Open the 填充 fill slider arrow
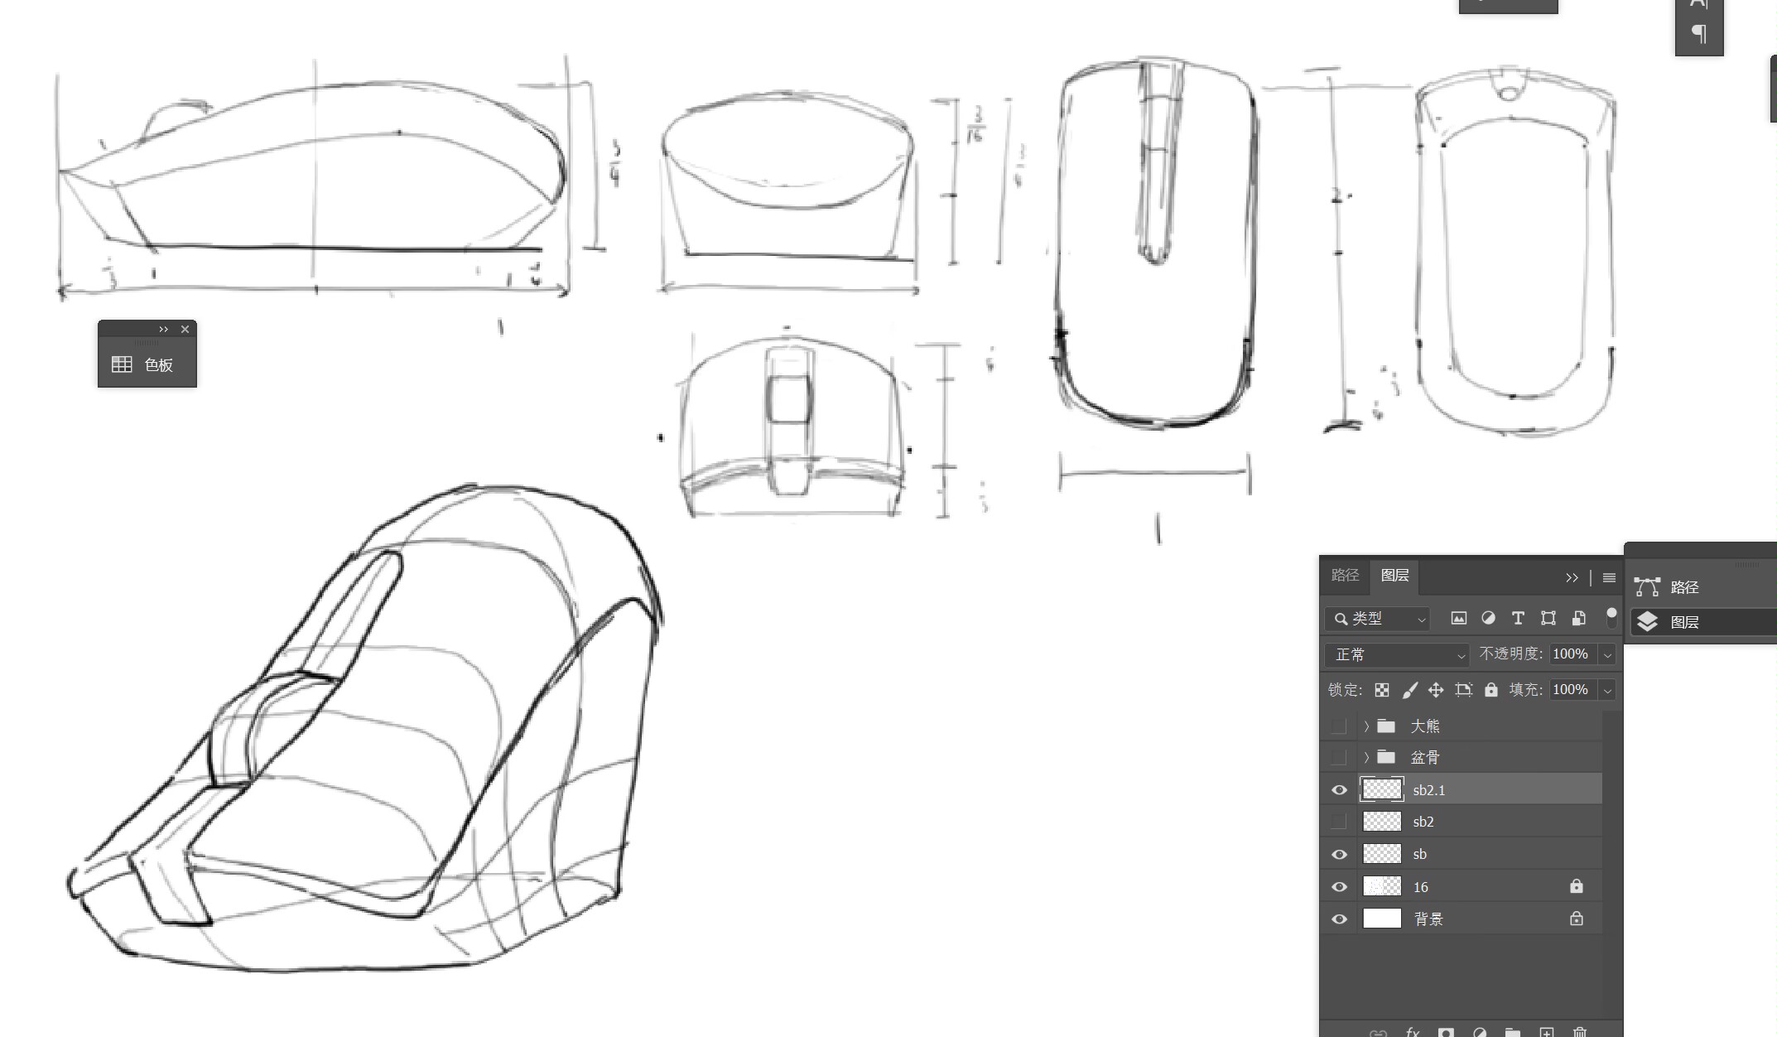1777x1037 pixels. pyautogui.click(x=1607, y=690)
